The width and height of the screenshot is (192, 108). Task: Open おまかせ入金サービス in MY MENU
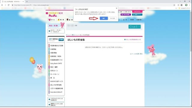(x=56, y=81)
